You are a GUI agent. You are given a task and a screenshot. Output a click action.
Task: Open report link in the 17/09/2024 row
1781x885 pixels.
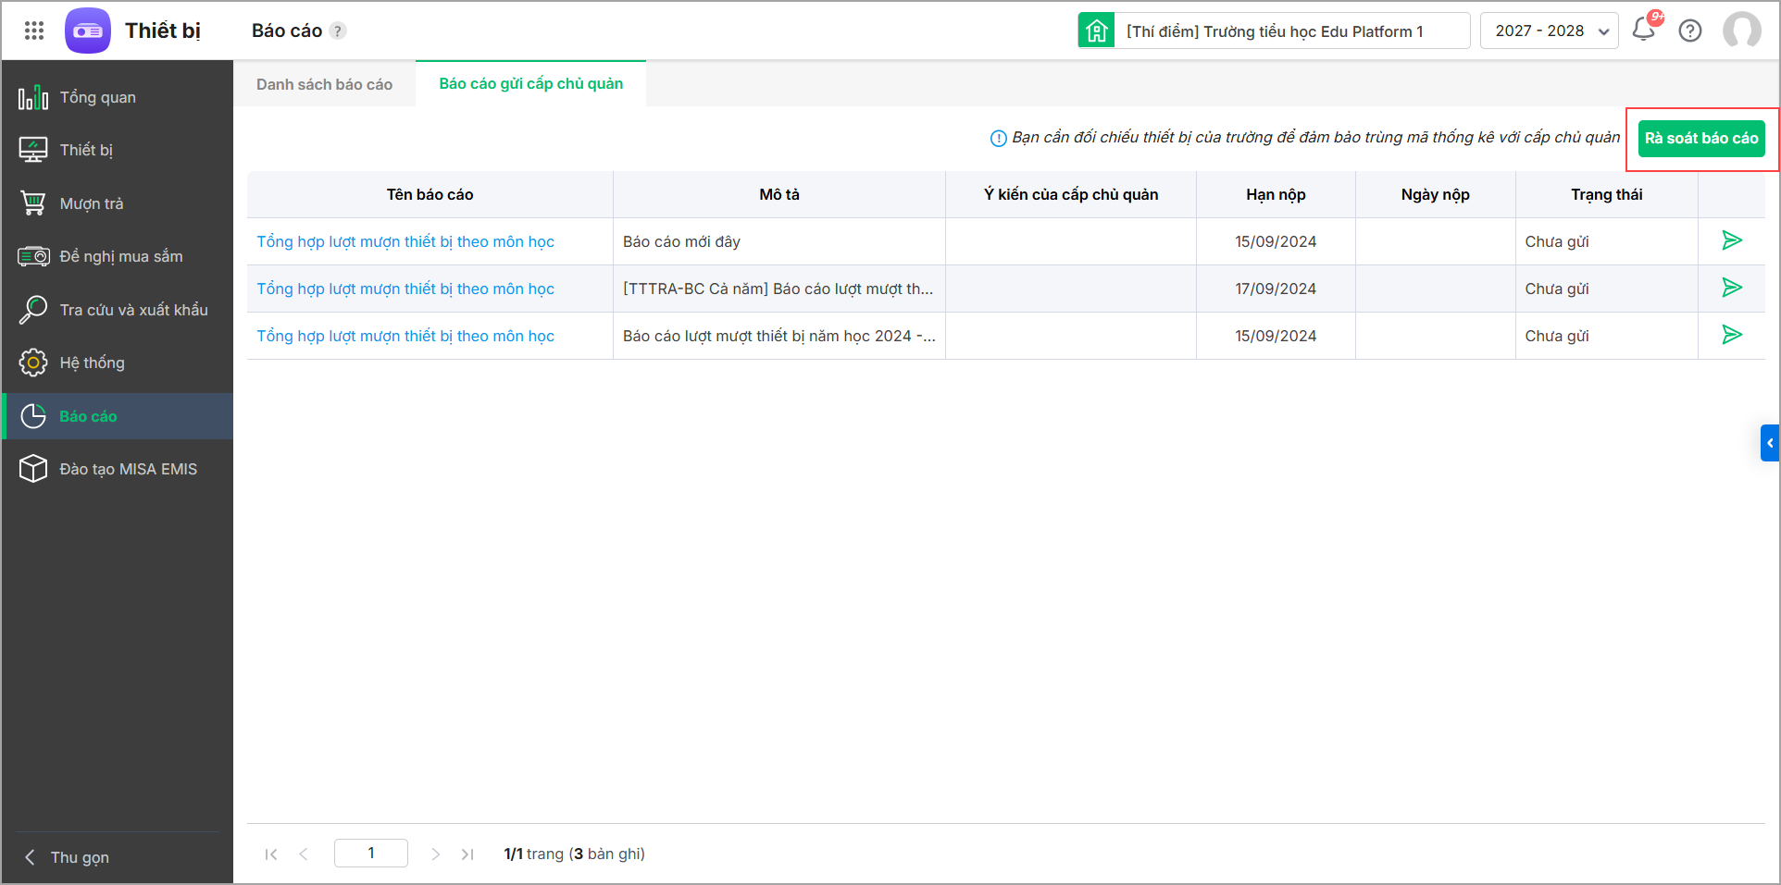coord(405,289)
